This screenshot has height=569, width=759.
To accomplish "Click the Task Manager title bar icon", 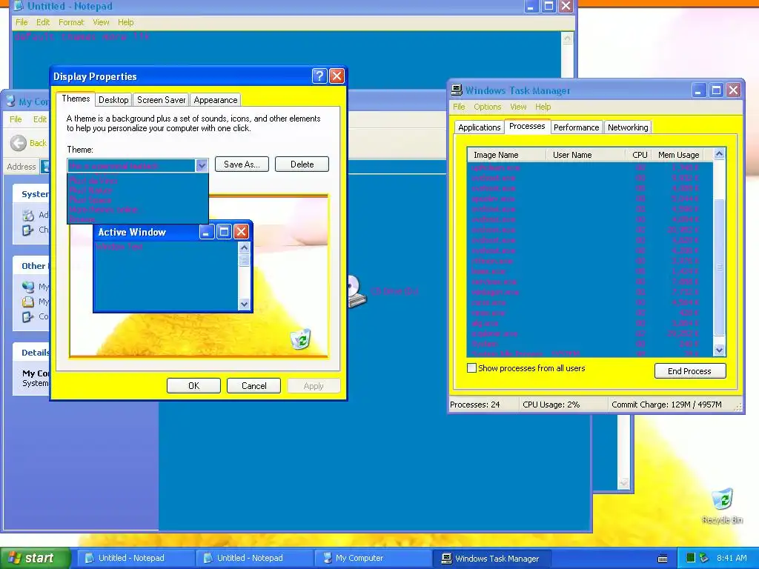I will point(457,90).
